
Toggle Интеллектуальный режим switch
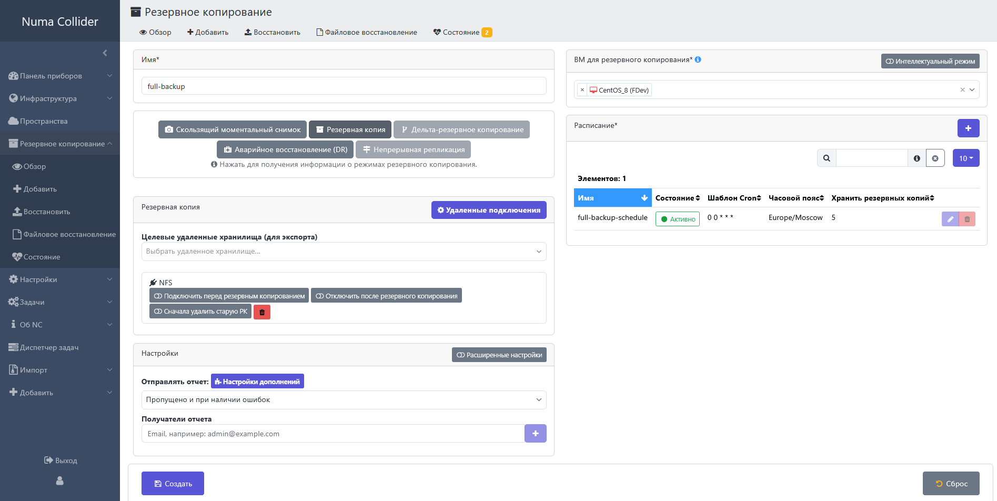[x=930, y=61]
